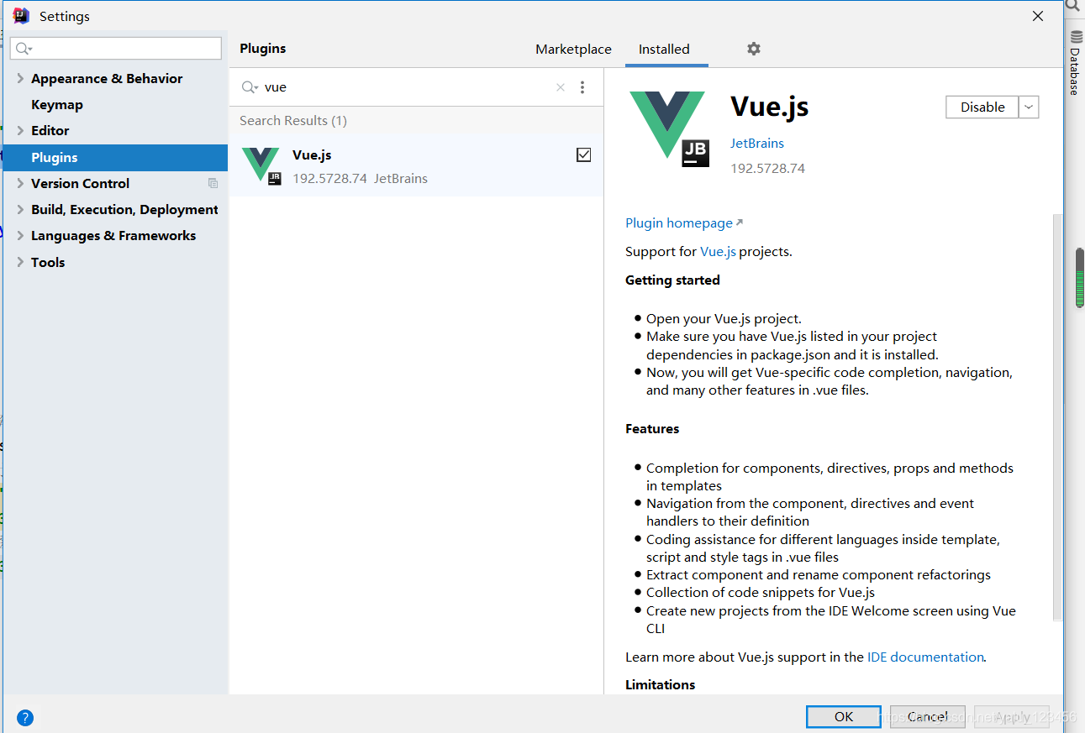The width and height of the screenshot is (1085, 733).
Task: Open the Plugin homepage link
Action: (x=684, y=223)
